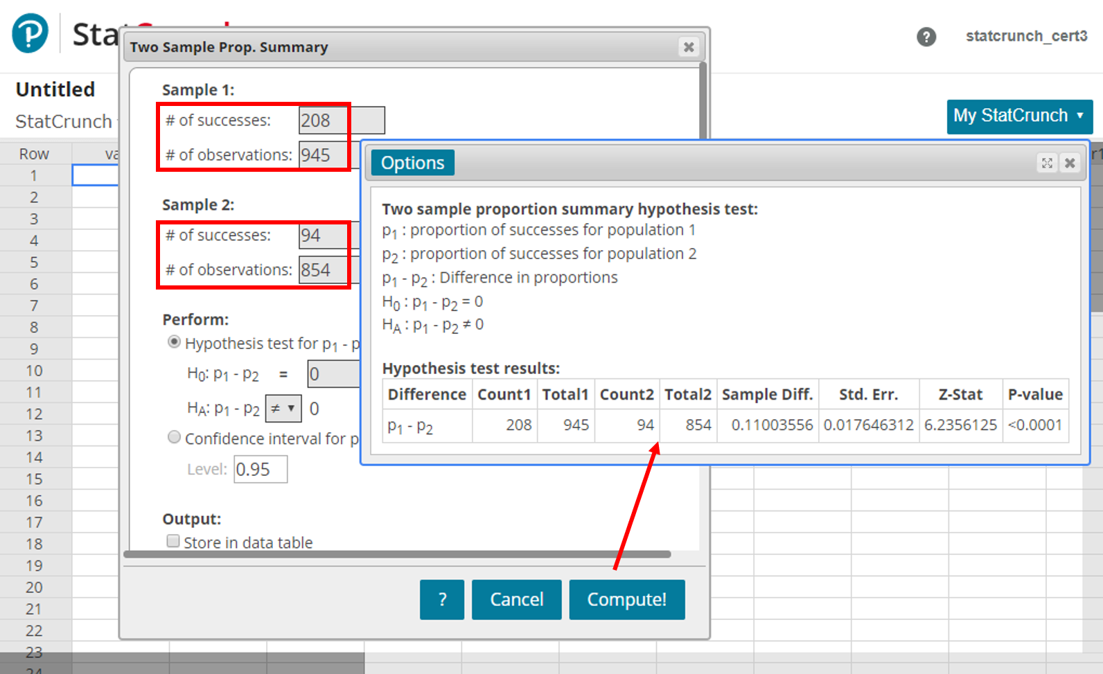
Task: Click statcrunch_cert3 username
Action: 1026,36
